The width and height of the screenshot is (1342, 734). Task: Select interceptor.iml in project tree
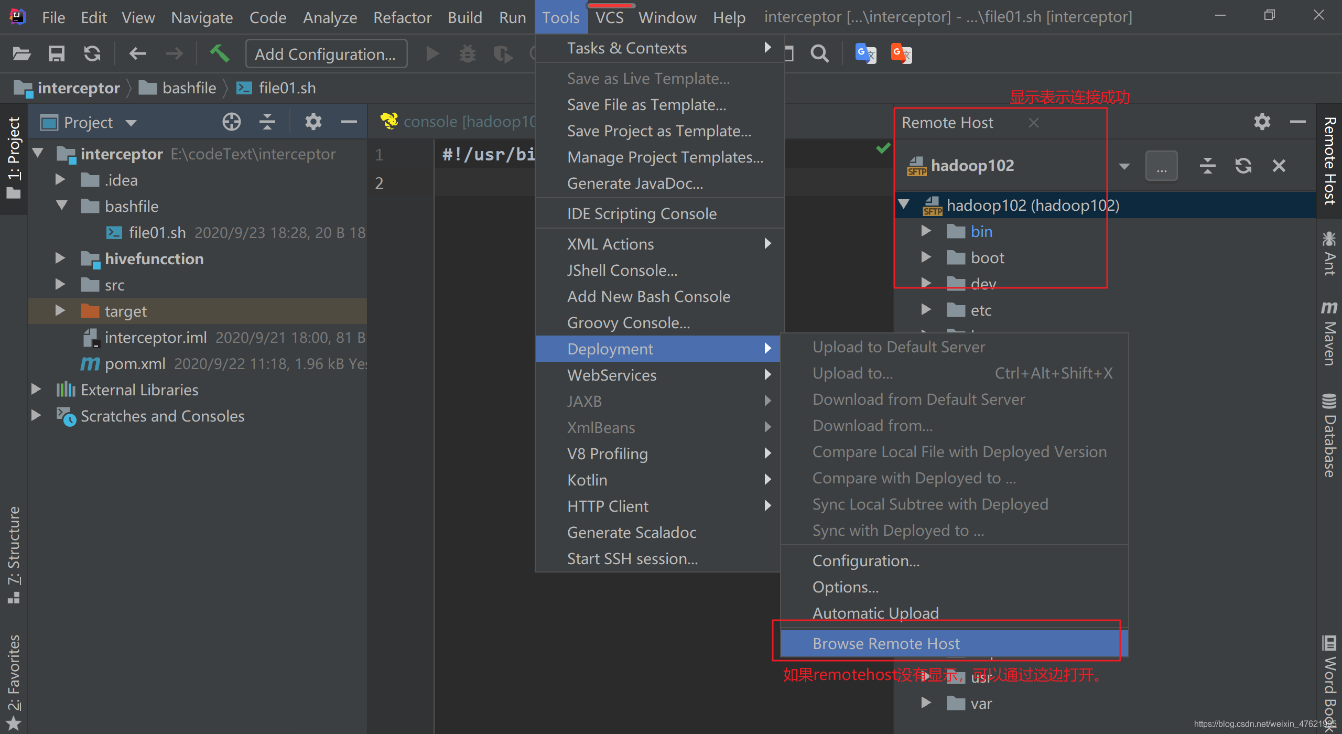[156, 337]
